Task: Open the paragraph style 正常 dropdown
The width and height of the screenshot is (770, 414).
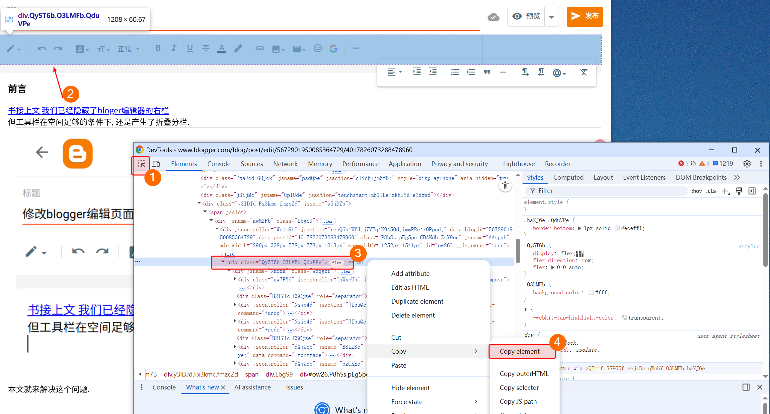Action: (128, 49)
